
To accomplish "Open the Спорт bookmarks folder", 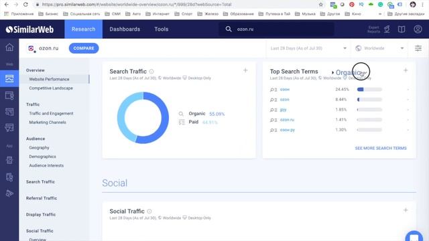I will coord(183,13).
